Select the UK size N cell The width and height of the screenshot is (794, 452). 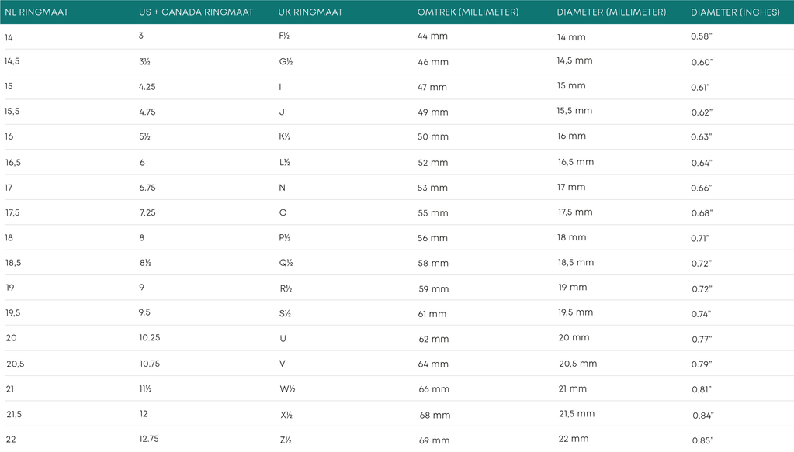tap(283, 188)
